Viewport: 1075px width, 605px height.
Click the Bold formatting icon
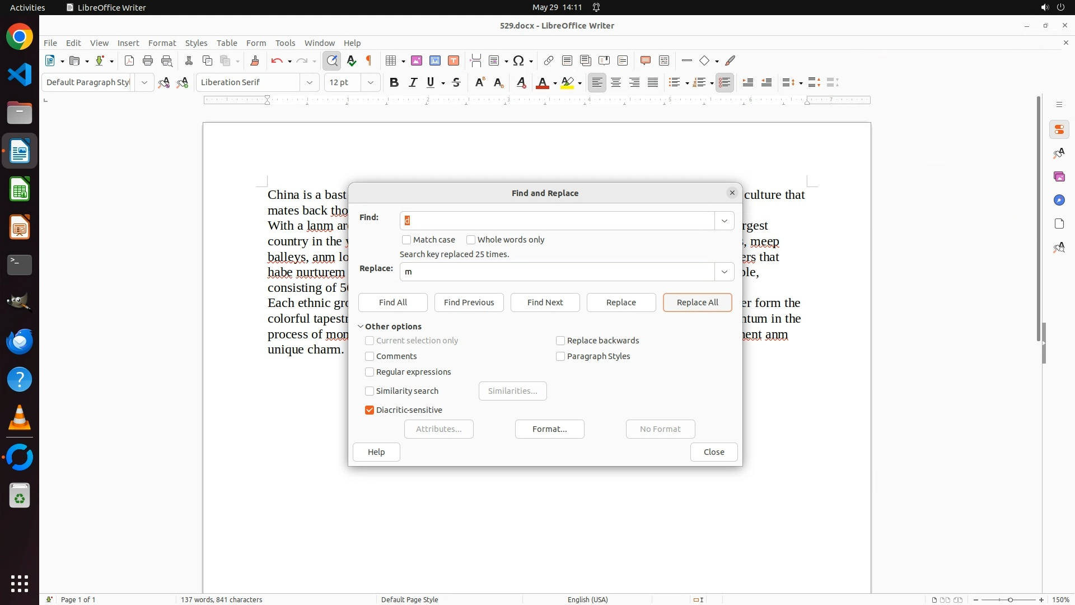click(394, 82)
